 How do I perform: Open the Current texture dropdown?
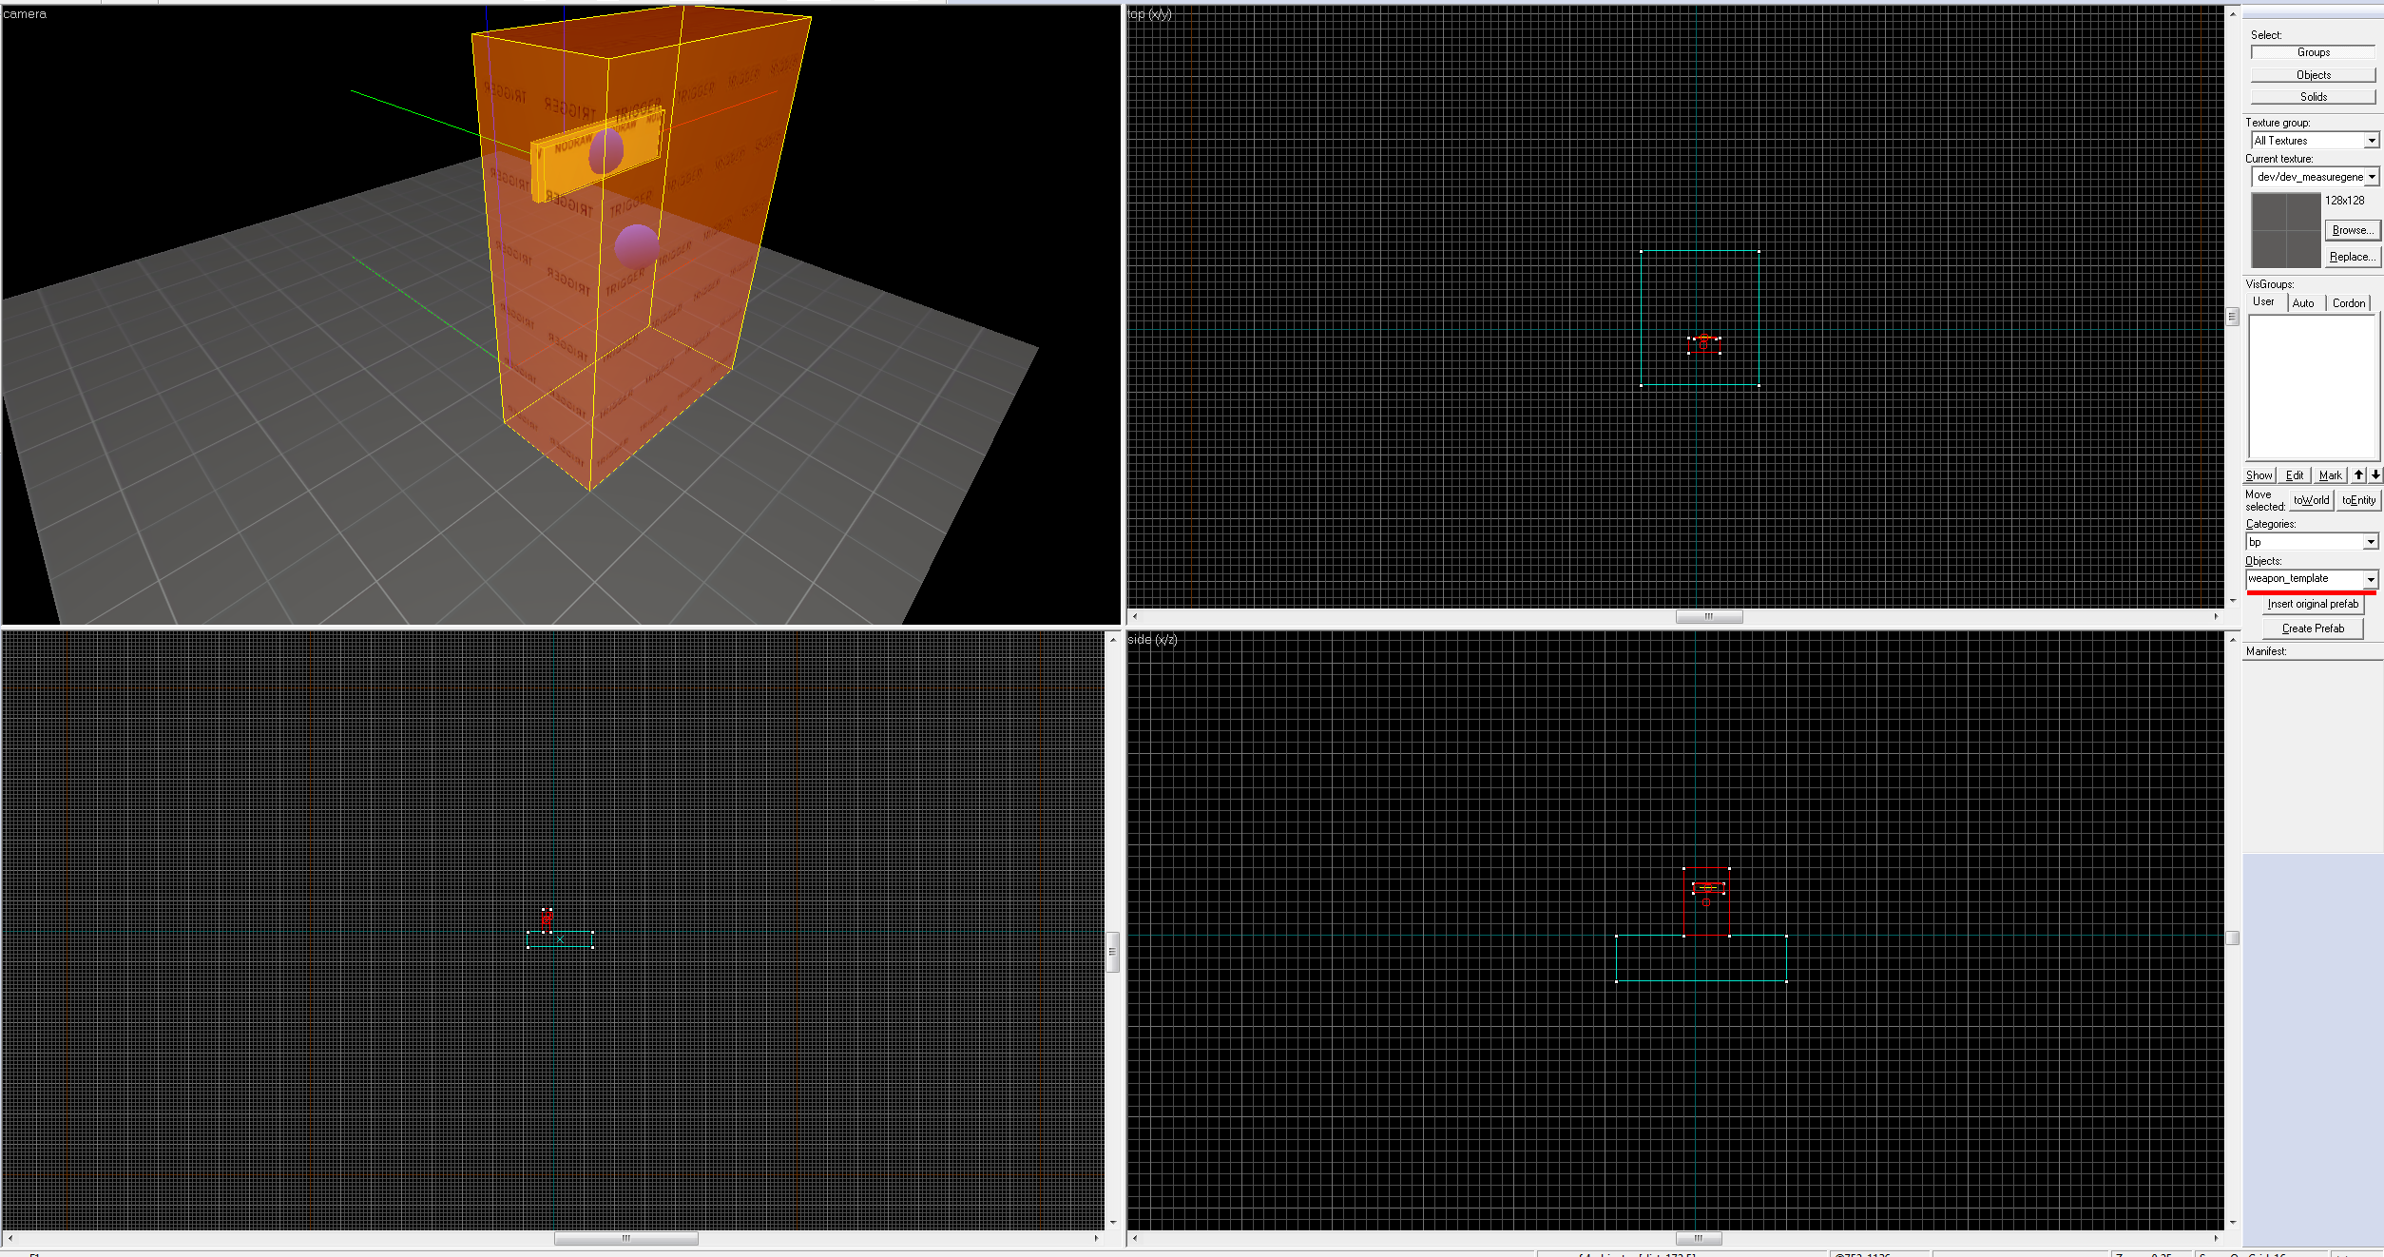[x=2371, y=177]
